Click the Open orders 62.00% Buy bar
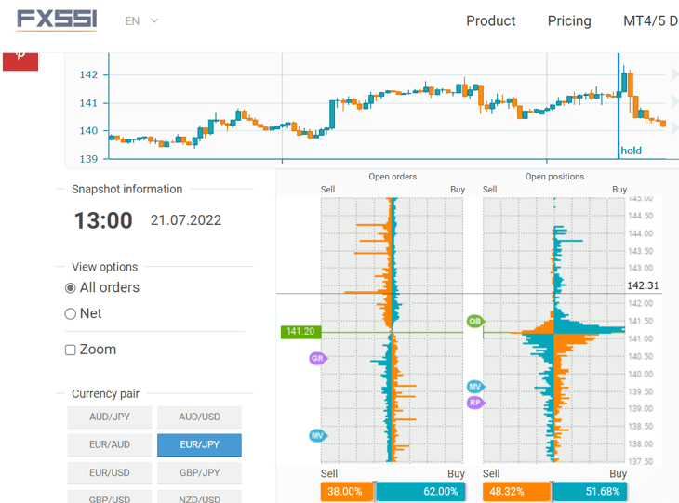 (420, 492)
